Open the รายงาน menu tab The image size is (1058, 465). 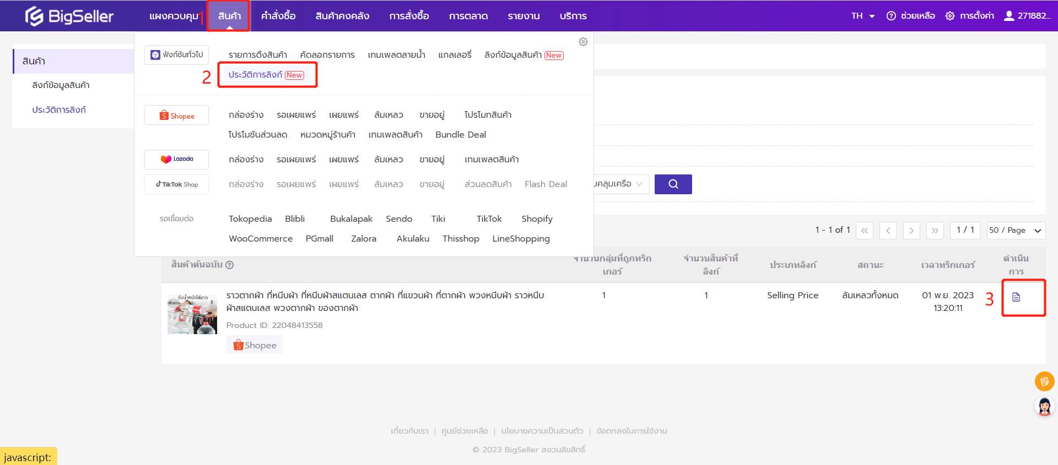tap(523, 16)
